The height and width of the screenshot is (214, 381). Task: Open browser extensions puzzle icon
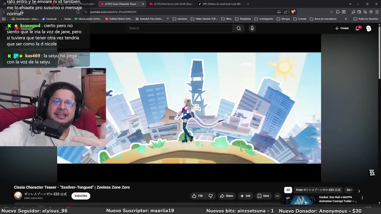[x=338, y=12]
